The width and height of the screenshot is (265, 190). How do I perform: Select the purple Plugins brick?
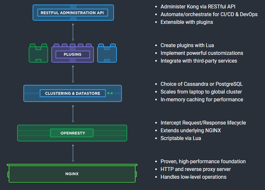[73, 53]
